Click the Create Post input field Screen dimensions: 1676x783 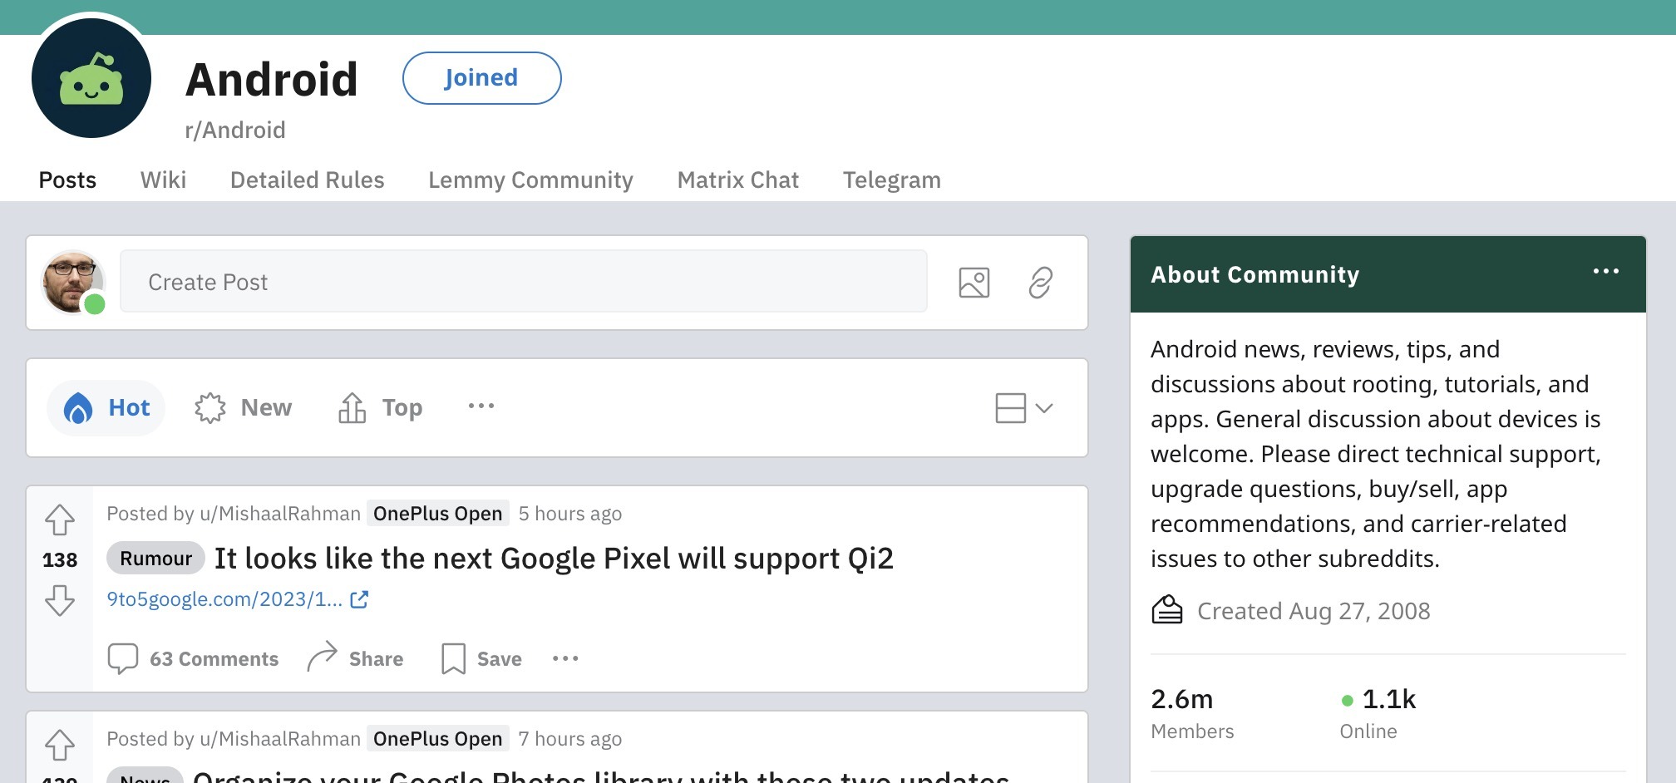pos(523,283)
